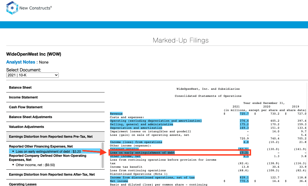Click Income from discontinued operations, net of tax

152,177
